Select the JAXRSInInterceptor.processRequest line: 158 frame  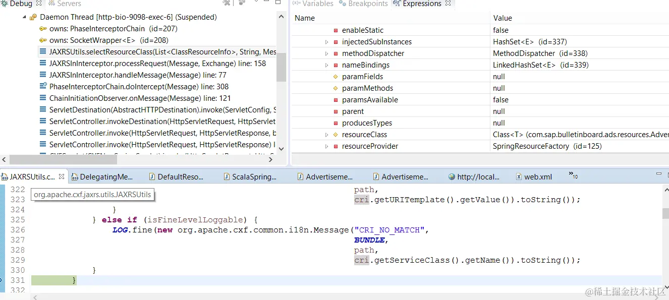pos(157,64)
